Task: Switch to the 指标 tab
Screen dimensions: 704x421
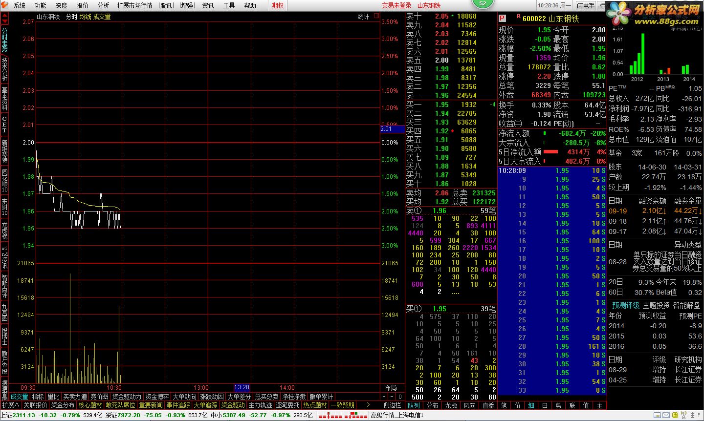Action: point(38,397)
